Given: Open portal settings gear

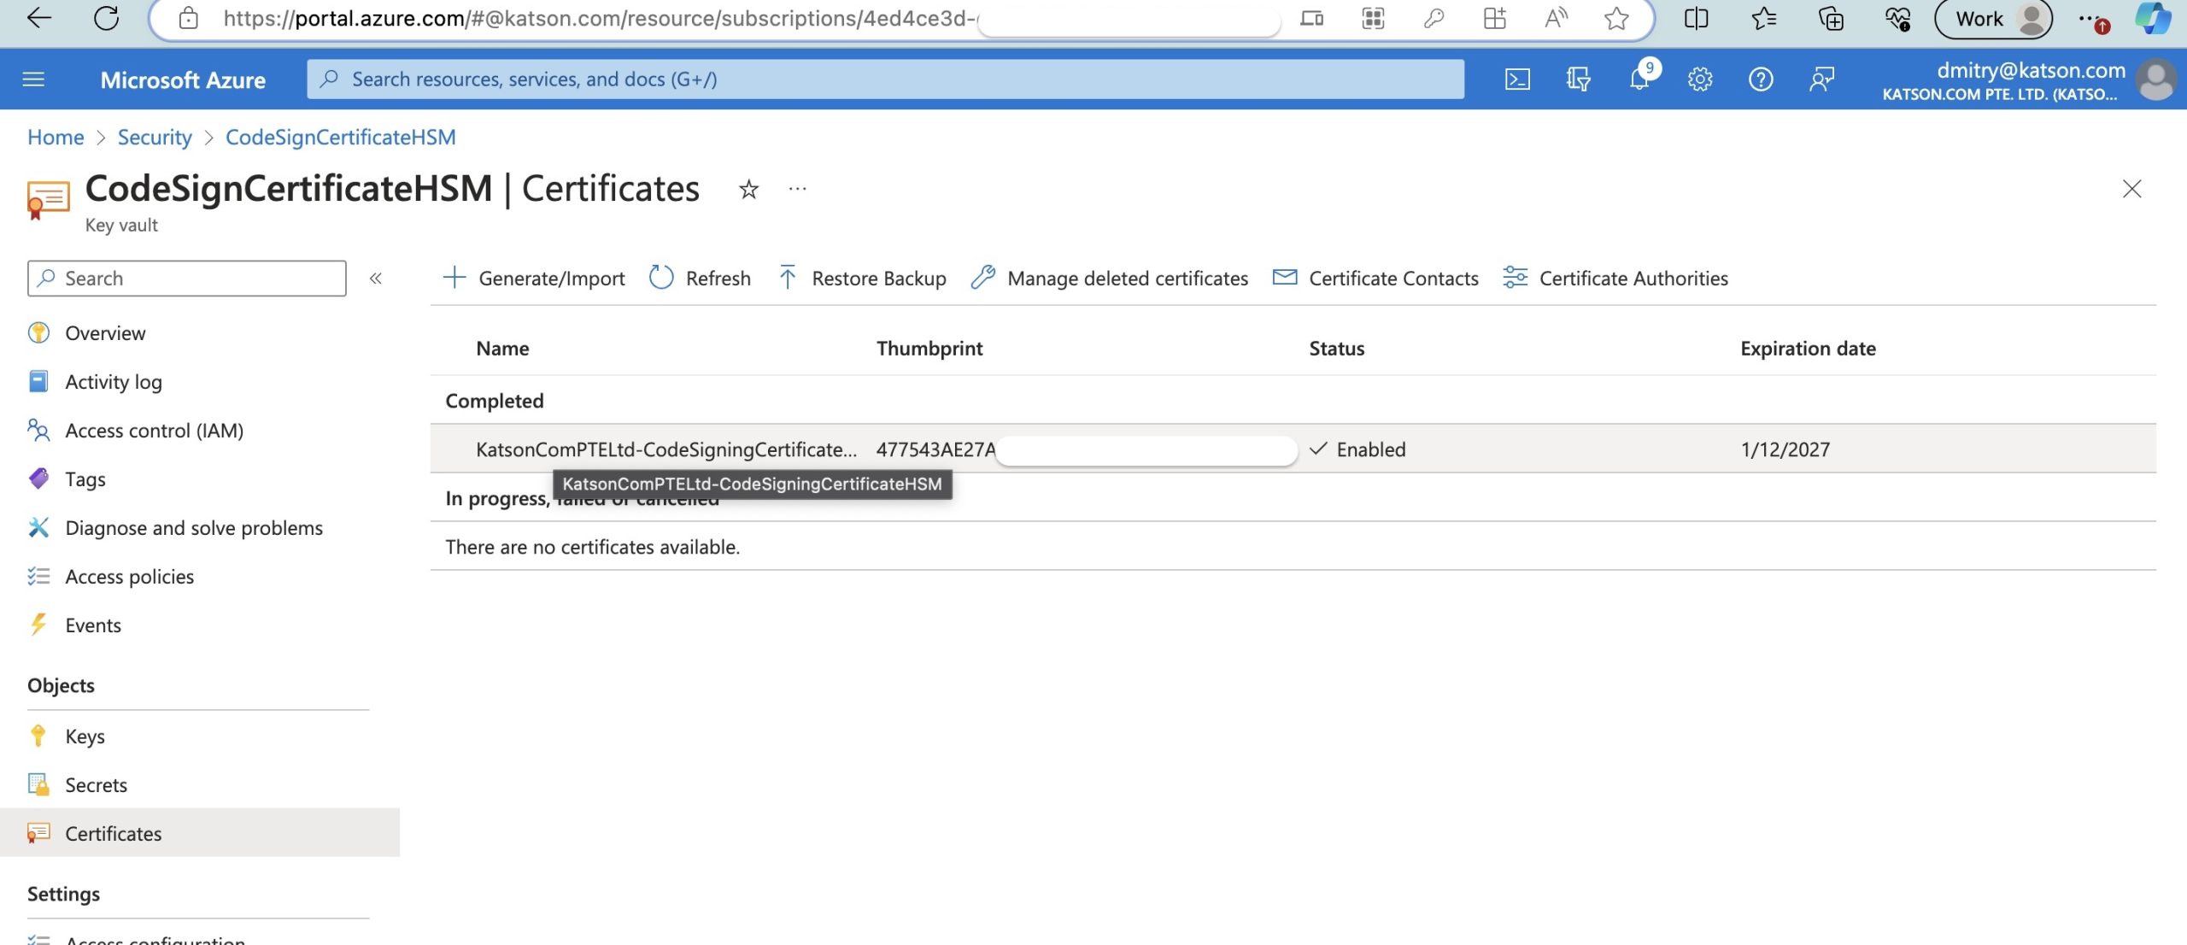Looking at the screenshot, I should click(1699, 79).
